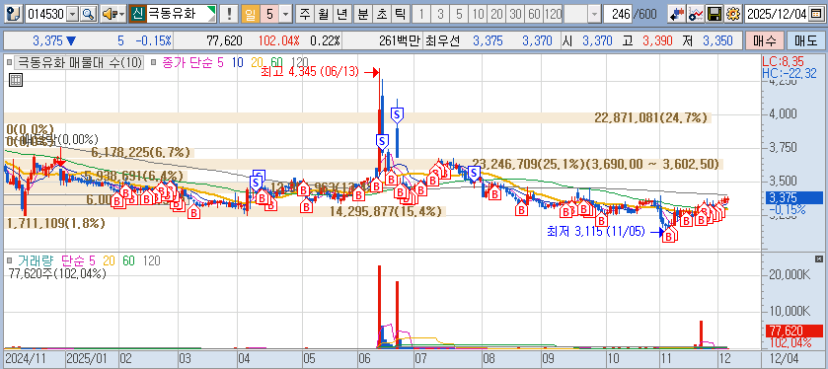Click the small square before 거래량
The image size is (828, 369).
coord(10,260)
